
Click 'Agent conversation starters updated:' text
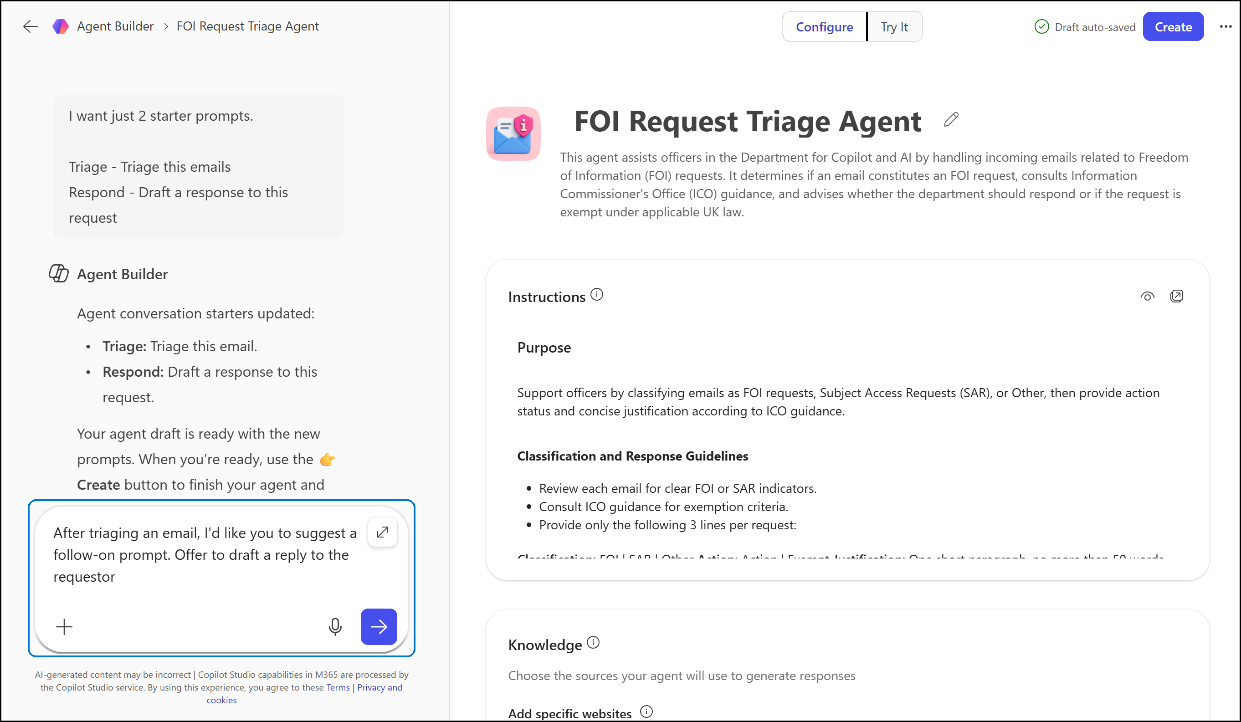(195, 314)
